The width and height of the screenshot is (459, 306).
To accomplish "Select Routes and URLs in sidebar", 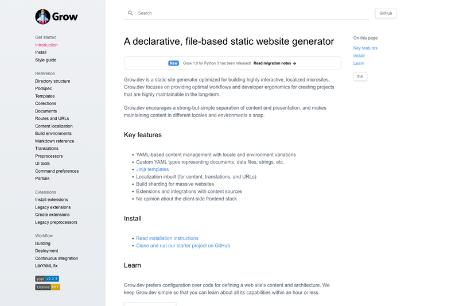I will click(52, 118).
